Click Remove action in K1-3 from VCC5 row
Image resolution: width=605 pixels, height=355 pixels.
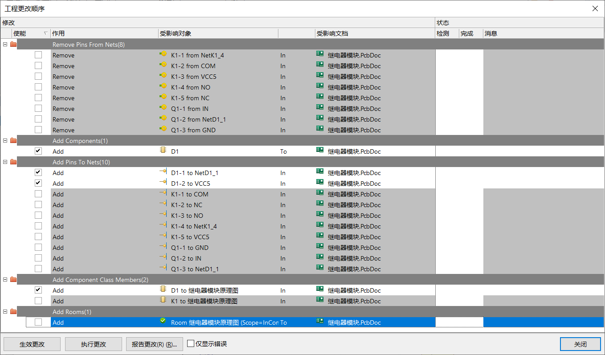point(63,77)
